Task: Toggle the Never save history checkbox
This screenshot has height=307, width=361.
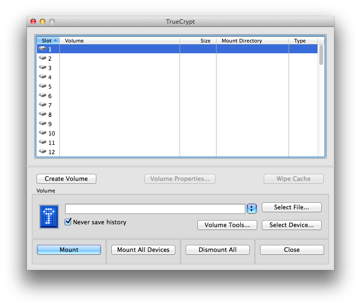Action: 68,221
